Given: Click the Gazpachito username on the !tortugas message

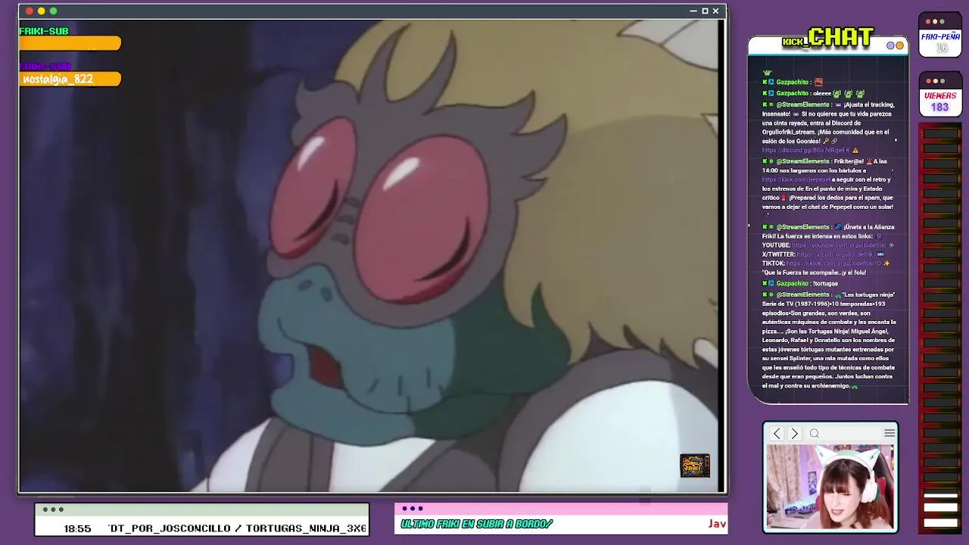Looking at the screenshot, I should pos(792,283).
